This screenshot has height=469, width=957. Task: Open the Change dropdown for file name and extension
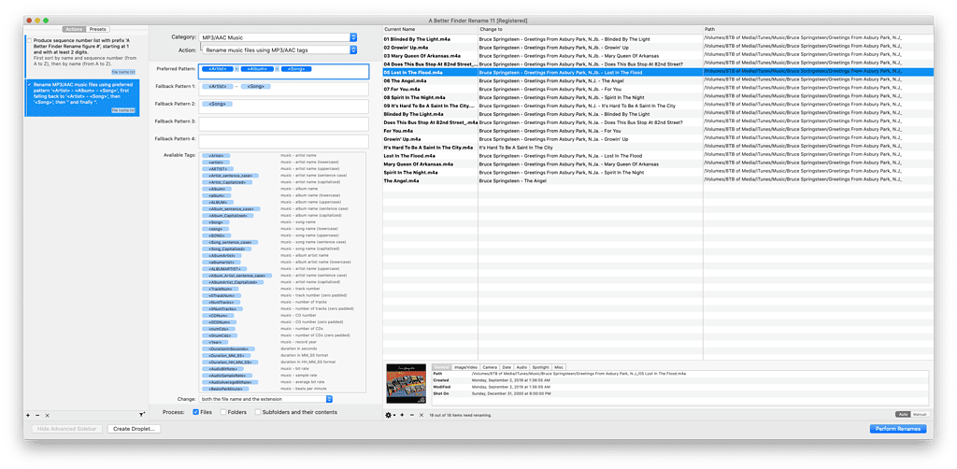[x=279, y=398]
